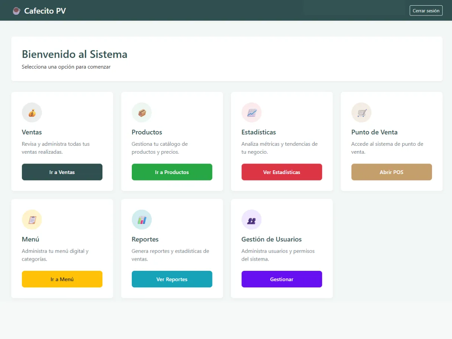The image size is (452, 339).
Task: Click the Cafecito PV brand title
Action: point(45,11)
